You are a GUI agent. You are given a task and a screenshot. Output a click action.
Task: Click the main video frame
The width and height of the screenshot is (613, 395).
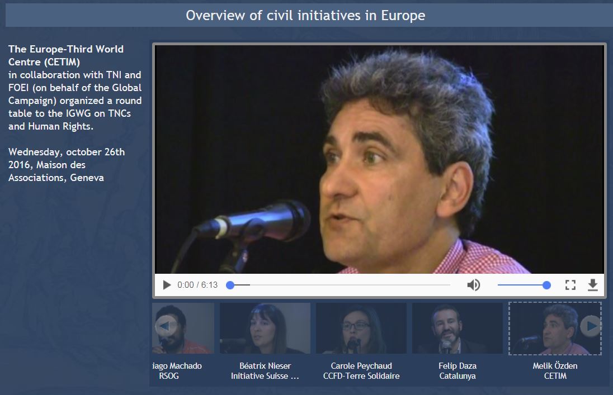point(379,159)
